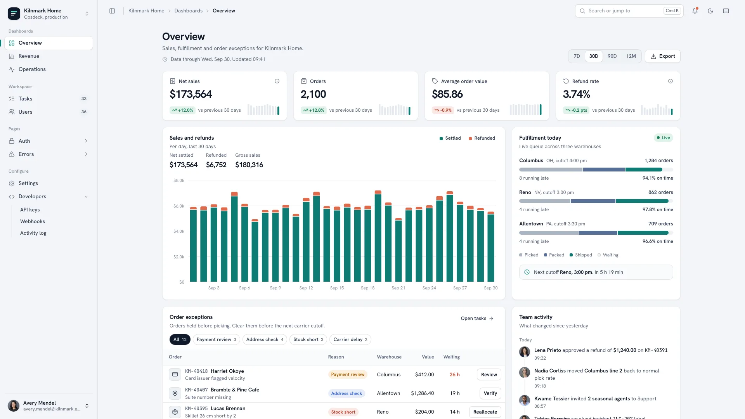Filter exceptions by Stock short
Image resolution: width=745 pixels, height=419 pixels.
[308, 339]
